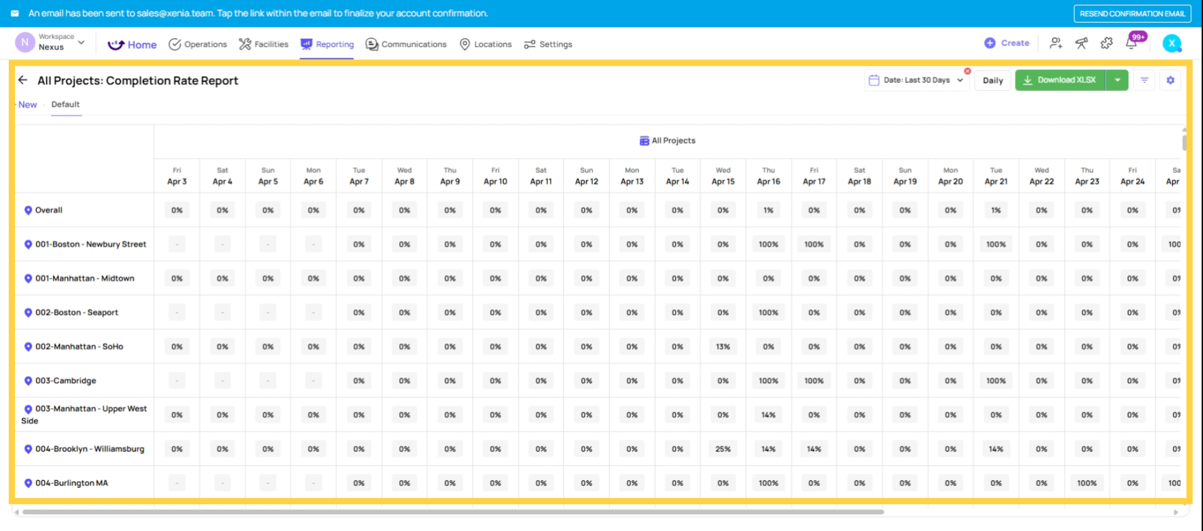Open the Settings menu
The width and height of the screenshot is (1203, 531).
point(548,44)
